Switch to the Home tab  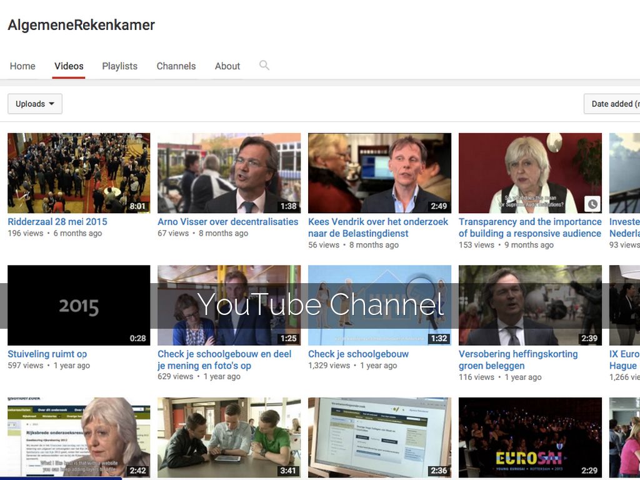(22, 66)
